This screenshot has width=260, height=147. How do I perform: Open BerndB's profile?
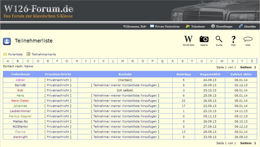(20, 85)
